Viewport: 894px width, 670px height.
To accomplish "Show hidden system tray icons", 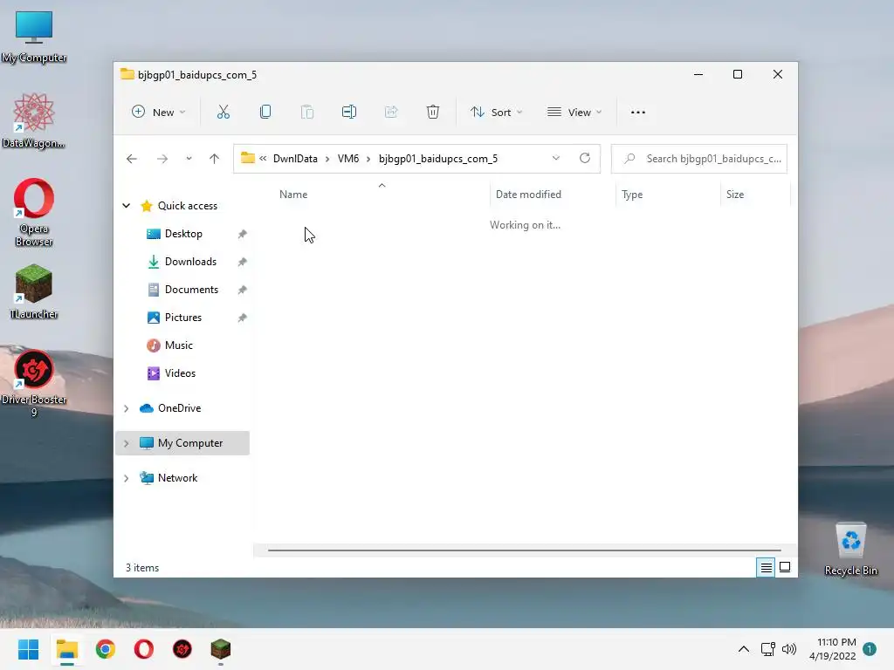I will coord(744,649).
